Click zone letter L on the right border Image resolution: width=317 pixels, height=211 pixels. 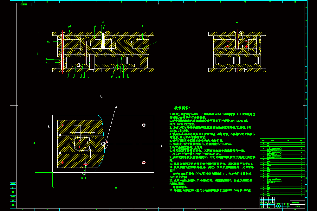[306, 152]
